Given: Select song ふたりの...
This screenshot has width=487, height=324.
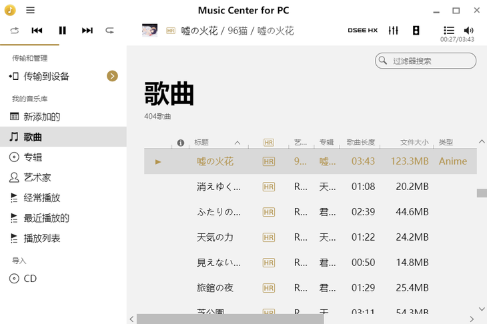Looking at the screenshot, I should pyautogui.click(x=310, y=212).
